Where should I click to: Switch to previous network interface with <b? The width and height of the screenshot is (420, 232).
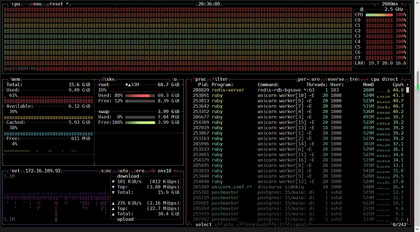click(152, 171)
